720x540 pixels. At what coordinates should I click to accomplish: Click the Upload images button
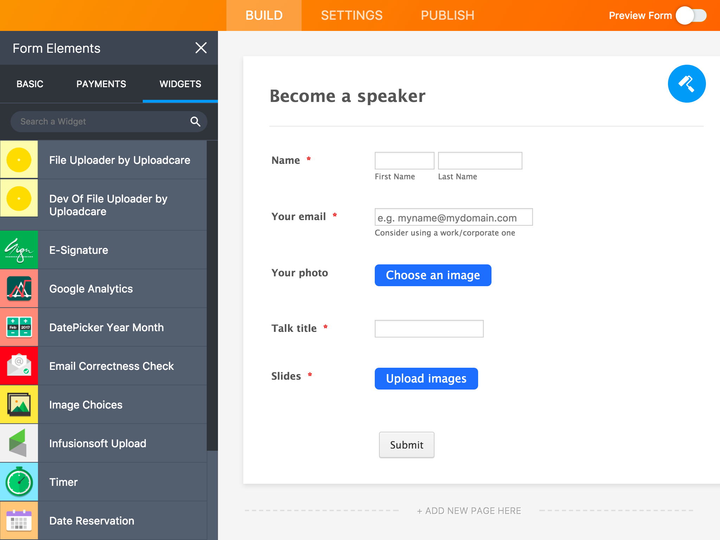(x=426, y=379)
